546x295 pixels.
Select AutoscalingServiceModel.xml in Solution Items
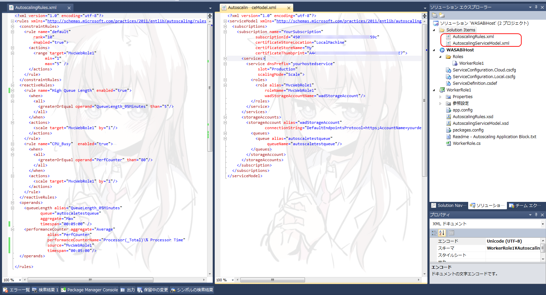(481, 43)
